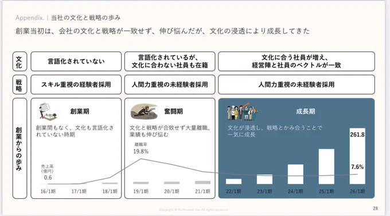This screenshot has width=390, height=216.
Task: Click the slide headline starting with 創業当初は
Action: coord(162,31)
